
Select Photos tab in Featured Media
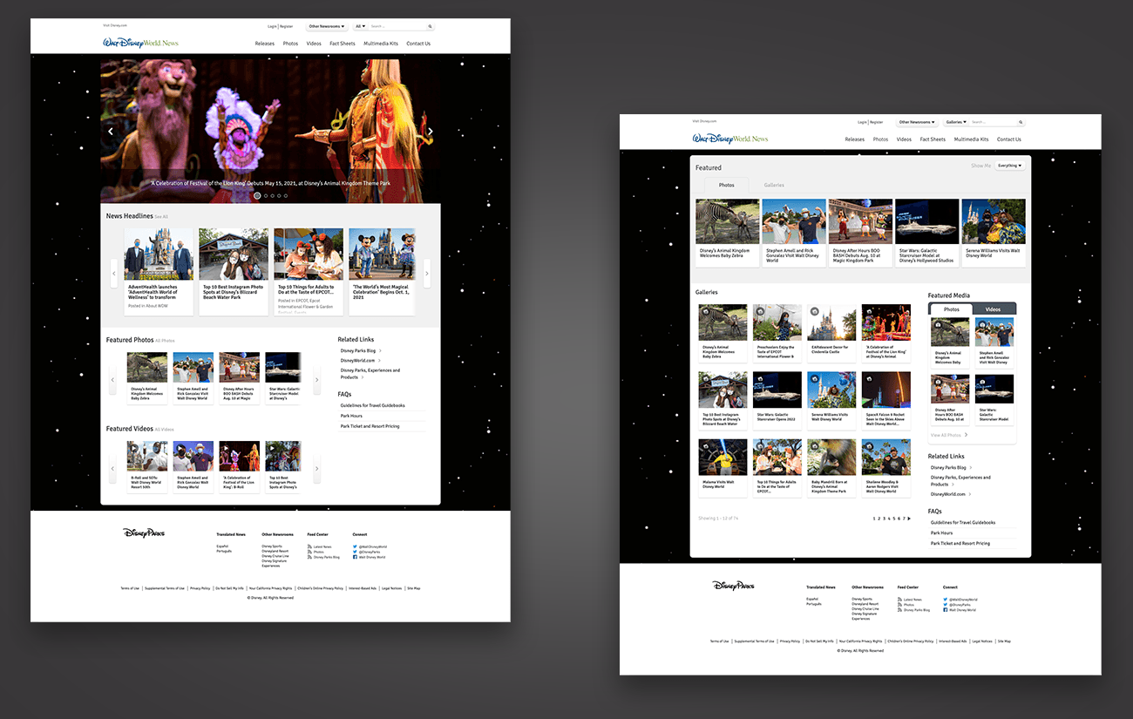(952, 309)
